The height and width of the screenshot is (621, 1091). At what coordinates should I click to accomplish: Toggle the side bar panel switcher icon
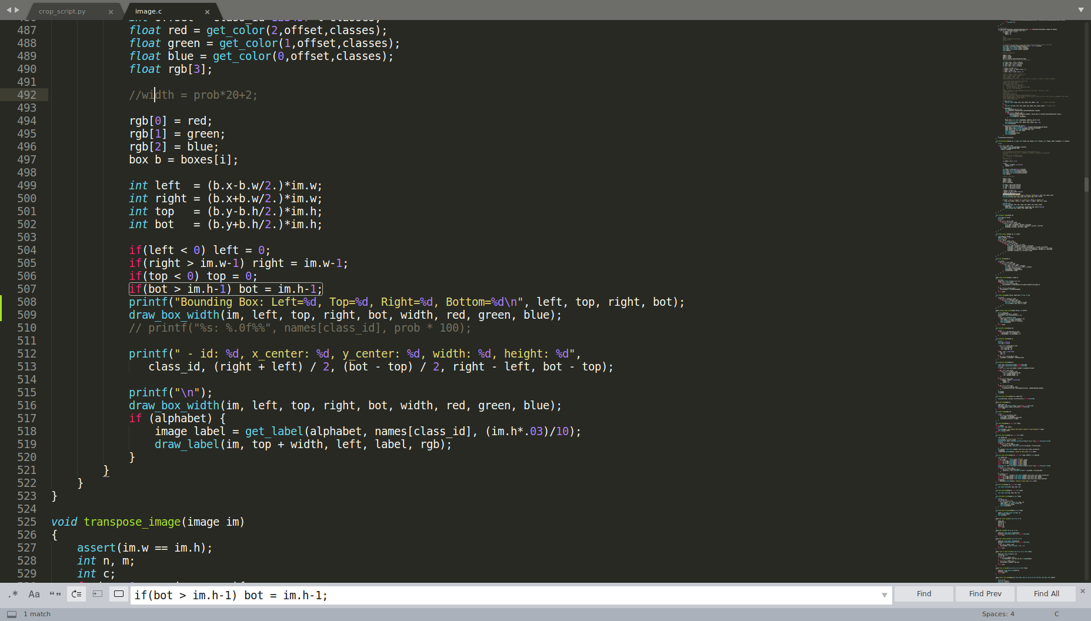click(12, 614)
